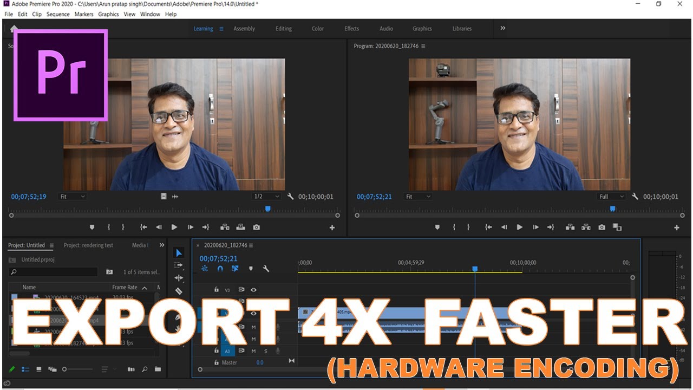The image size is (693, 390).
Task: Click Play in the Source monitor
Action: (x=174, y=227)
